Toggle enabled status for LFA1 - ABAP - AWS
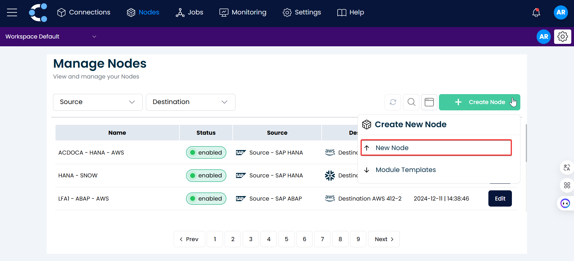 click(206, 199)
